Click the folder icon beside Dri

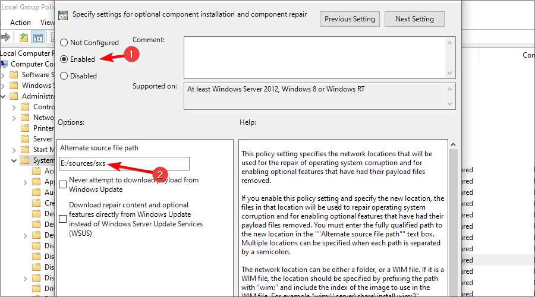[36, 289]
